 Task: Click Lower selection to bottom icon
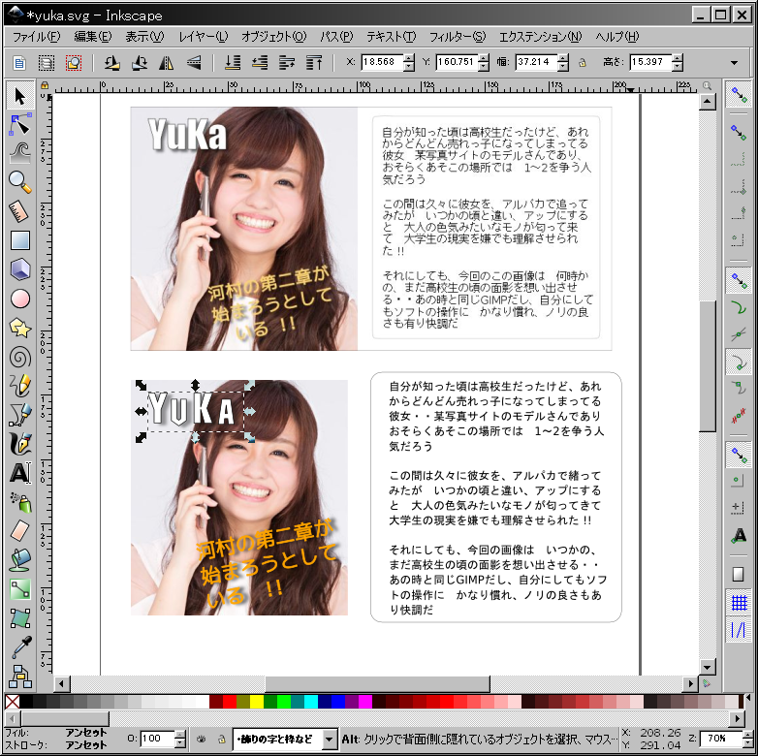coord(233,62)
